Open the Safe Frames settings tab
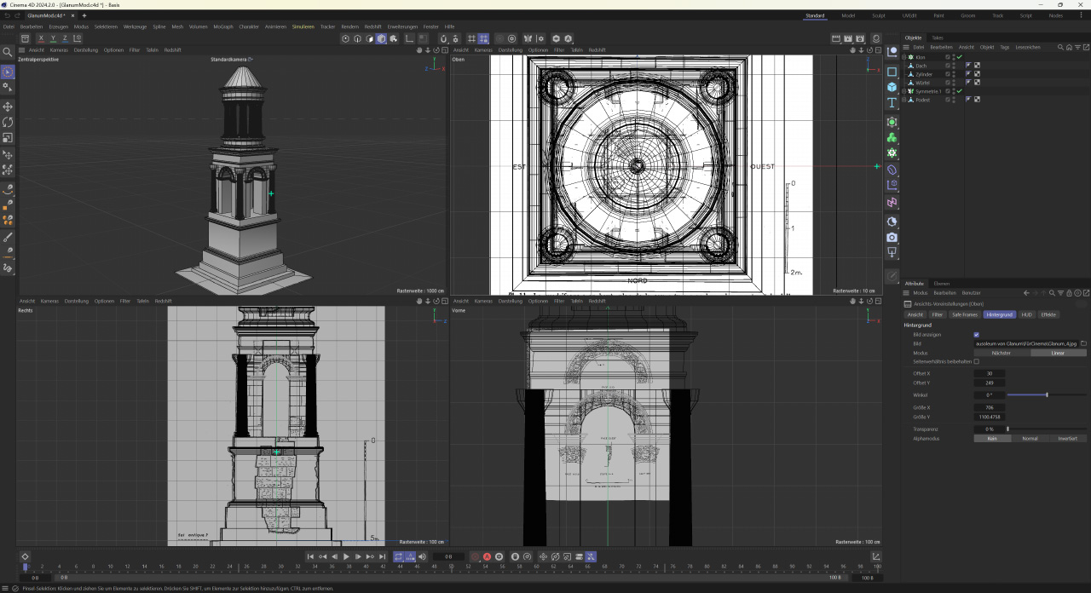The height and width of the screenshot is (593, 1091). click(965, 314)
